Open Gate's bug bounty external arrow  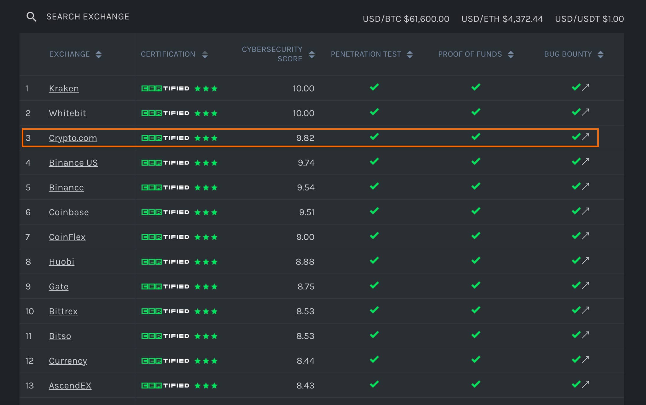585,285
